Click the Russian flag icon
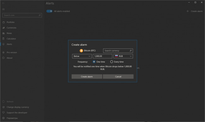Screen dimensions: 205x122 (116, 56)
